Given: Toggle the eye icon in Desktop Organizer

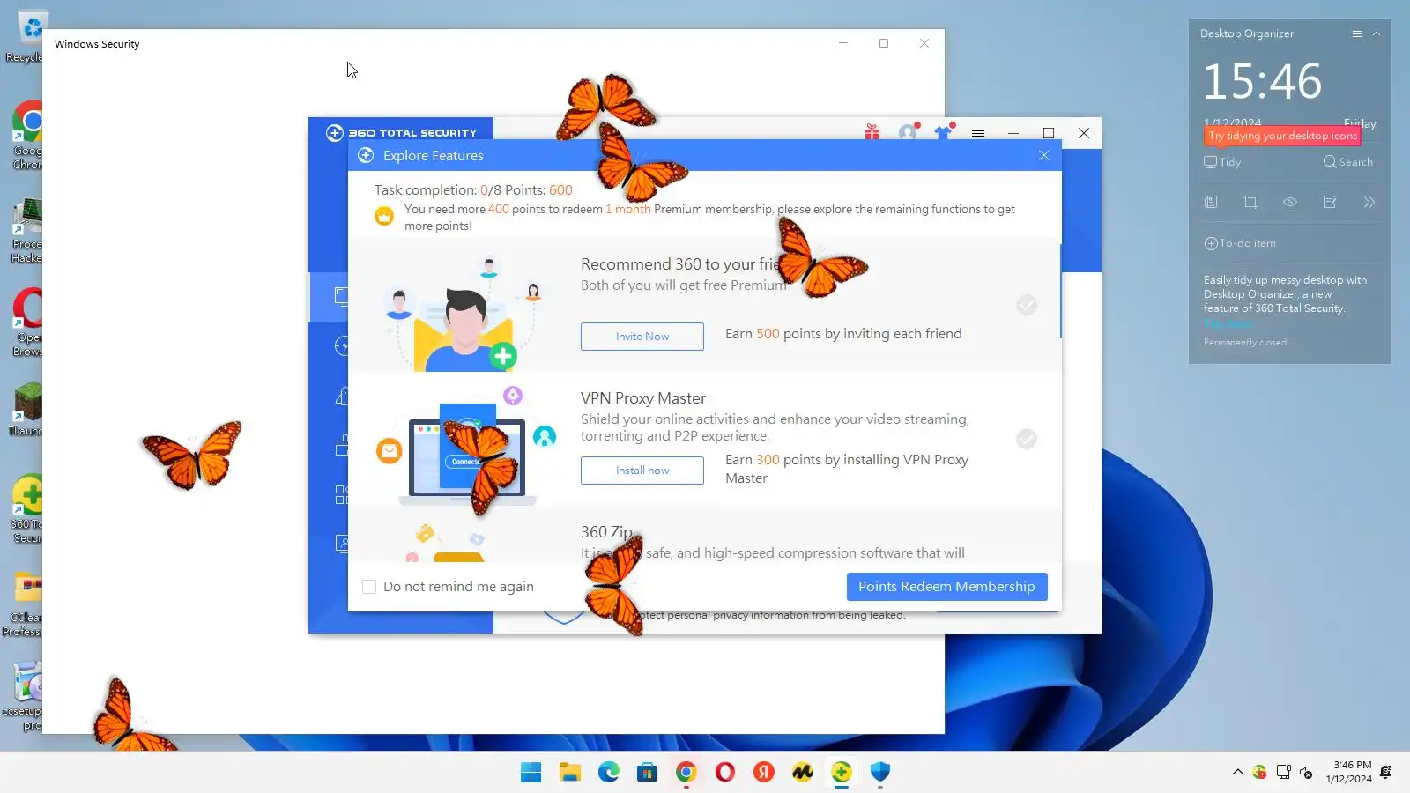Looking at the screenshot, I should (1290, 202).
